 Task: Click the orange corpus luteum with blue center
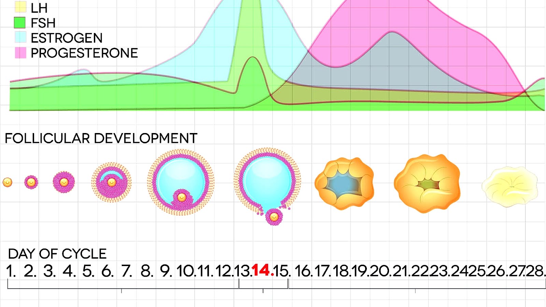pyautogui.click(x=344, y=183)
